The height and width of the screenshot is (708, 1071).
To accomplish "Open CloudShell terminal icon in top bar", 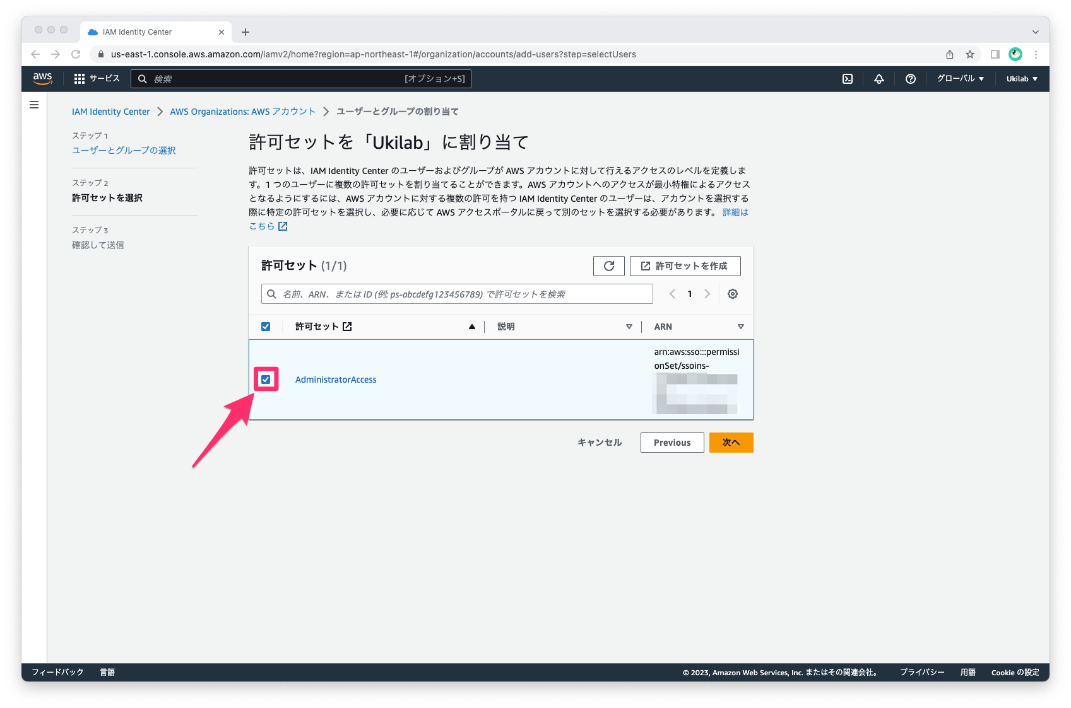I will (848, 79).
